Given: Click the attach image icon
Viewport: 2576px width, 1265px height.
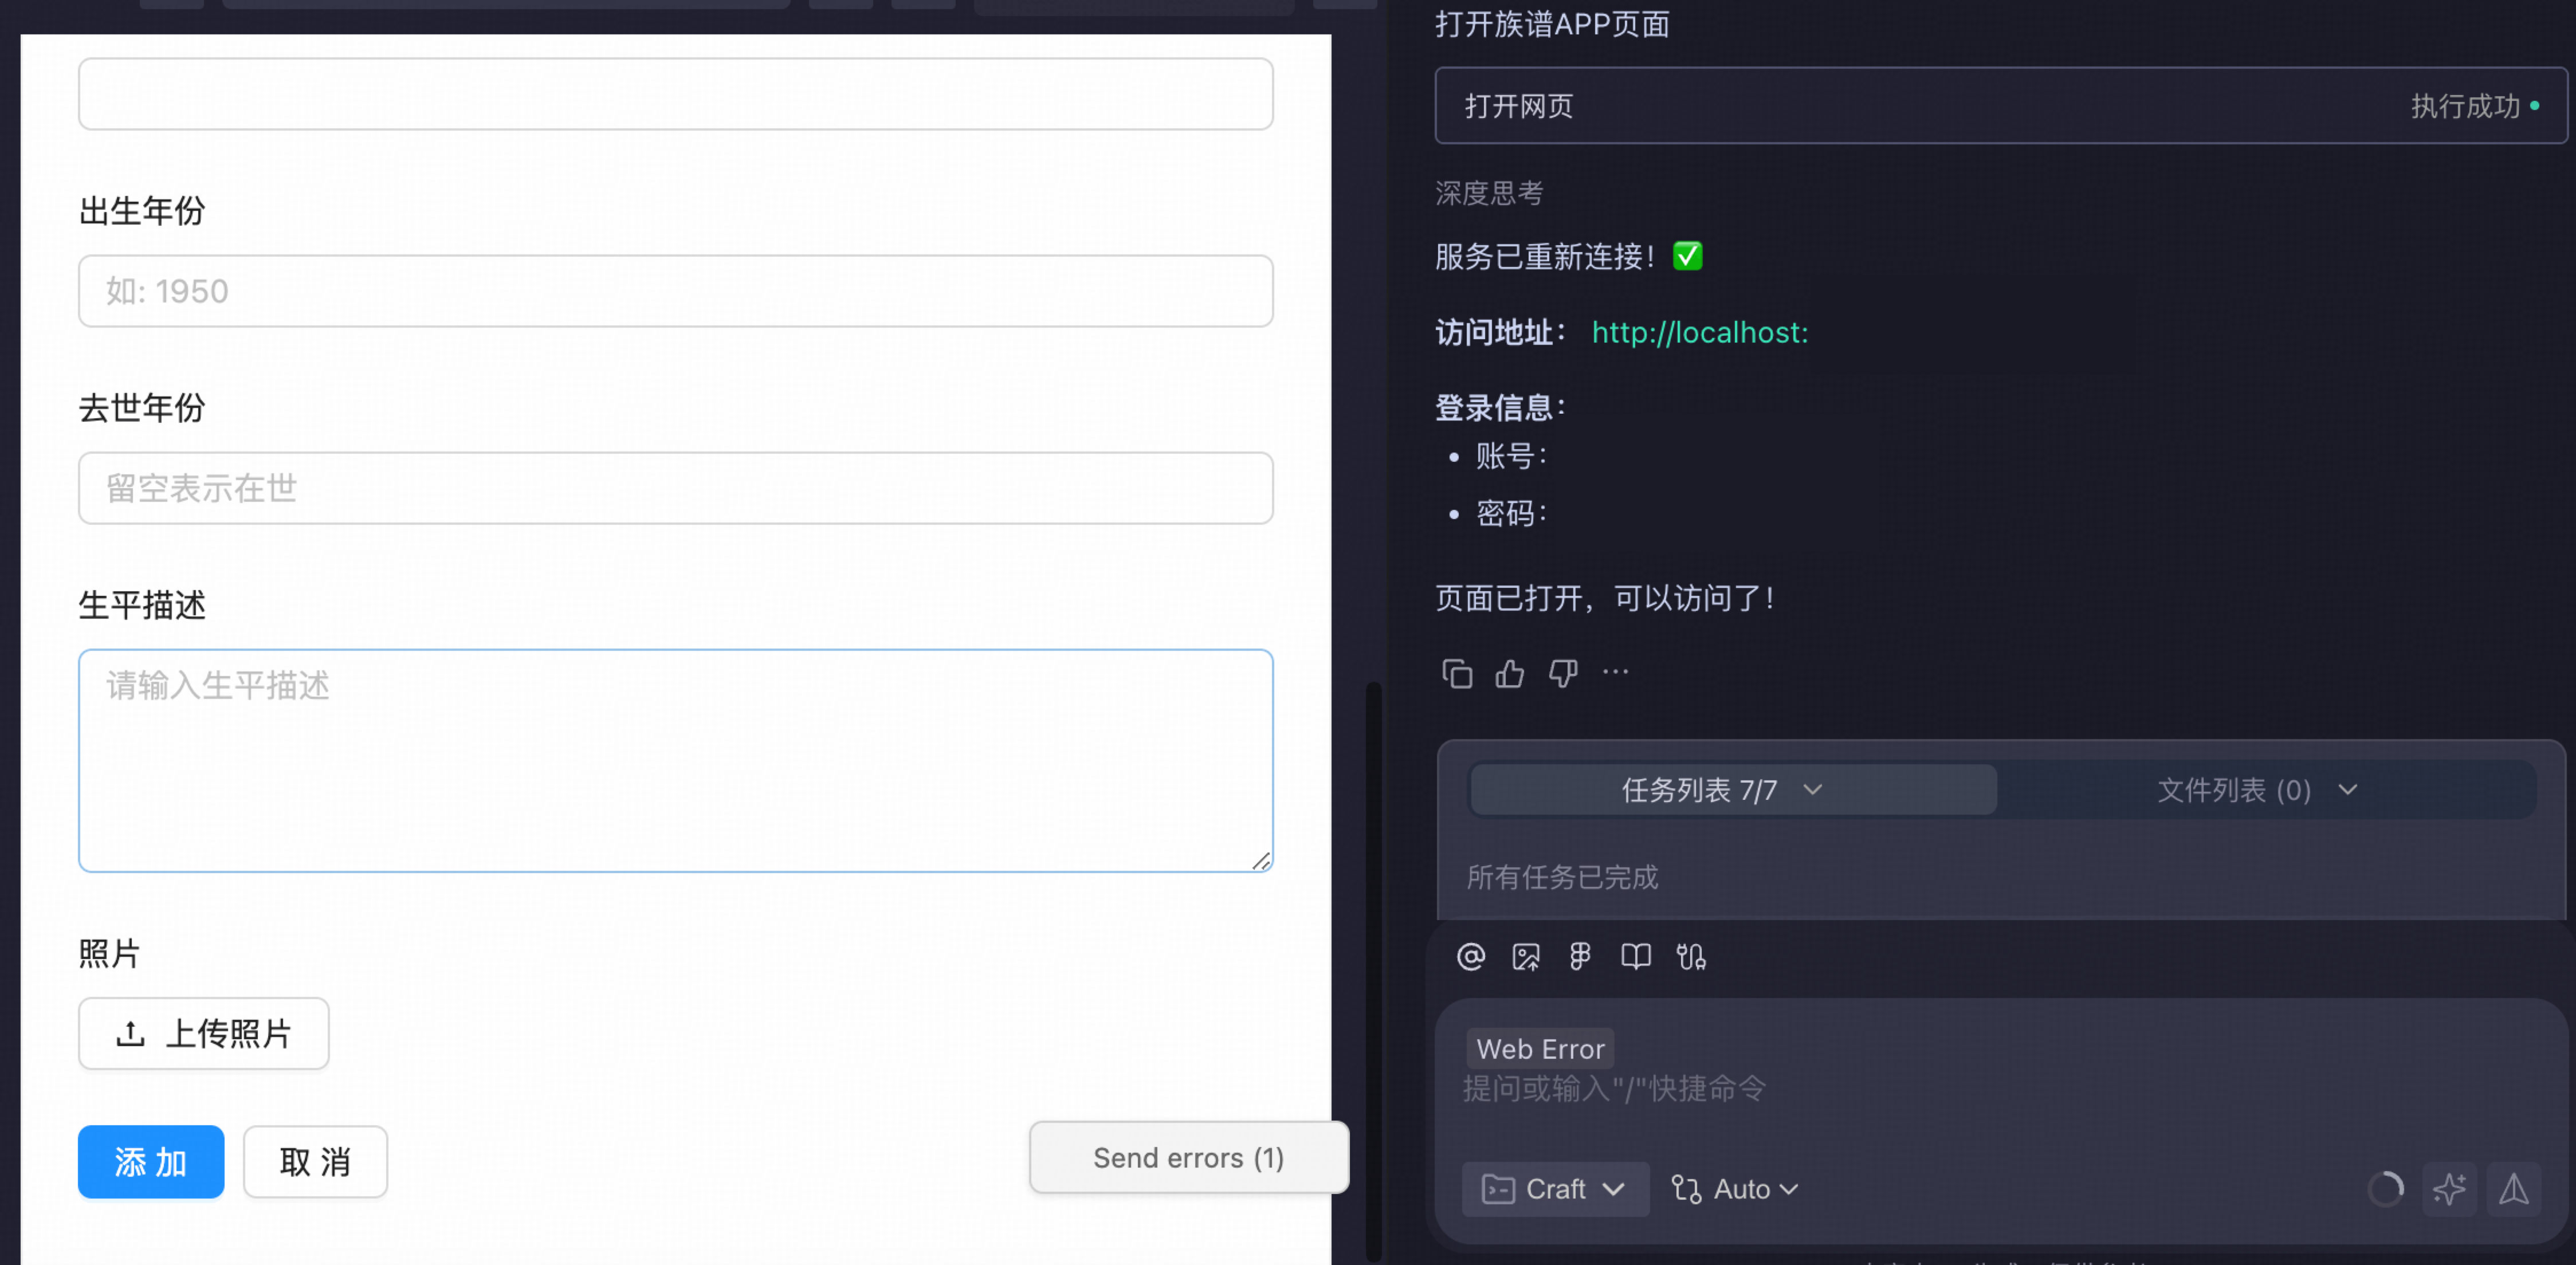Looking at the screenshot, I should pyautogui.click(x=1526, y=957).
